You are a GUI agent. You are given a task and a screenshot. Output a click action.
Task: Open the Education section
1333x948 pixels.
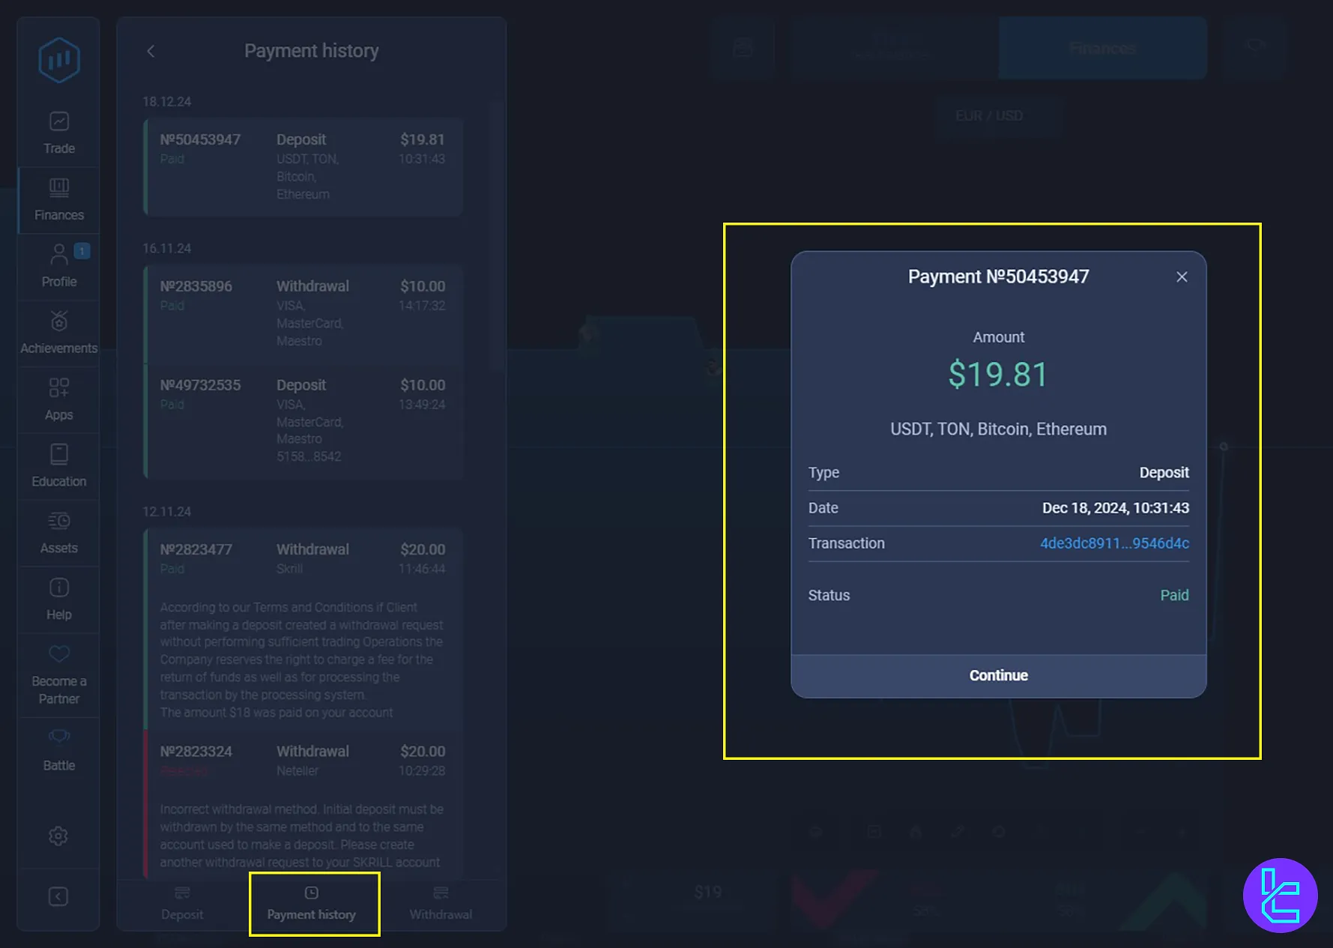(59, 467)
